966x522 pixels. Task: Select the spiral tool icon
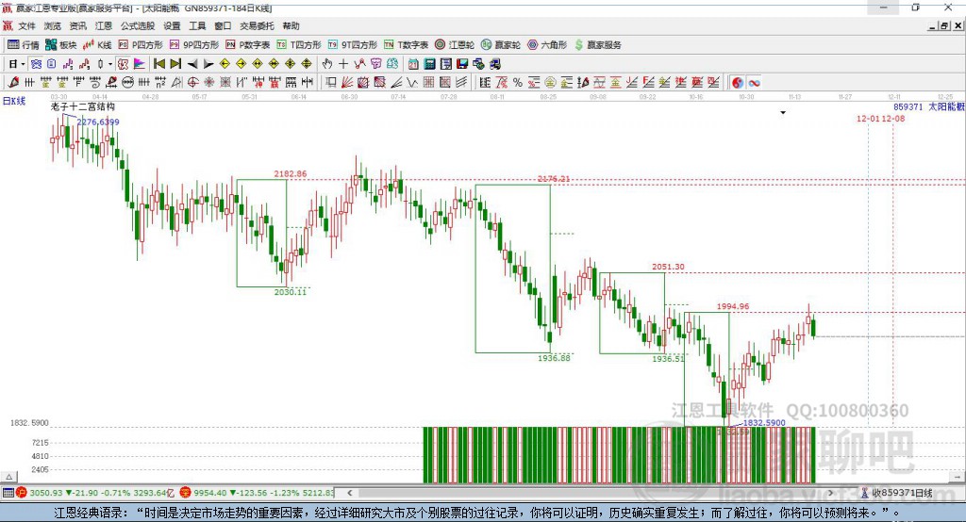(95, 83)
